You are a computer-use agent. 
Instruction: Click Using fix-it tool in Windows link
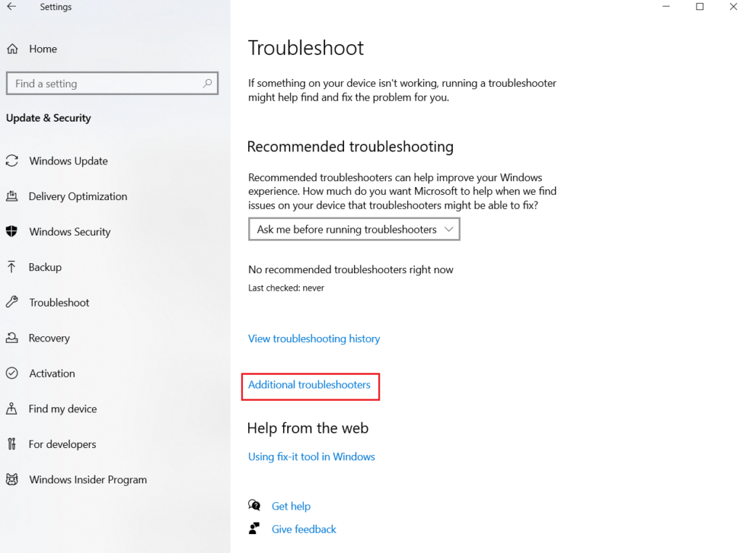point(311,457)
